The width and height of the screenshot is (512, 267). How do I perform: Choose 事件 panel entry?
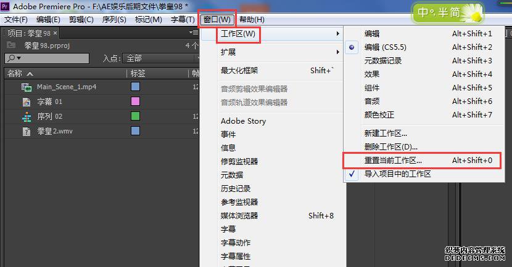[228, 135]
